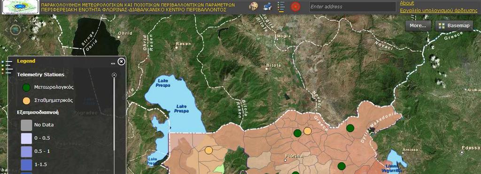Minimize the Legend panel
Viewport: 481px width, 174px height.
coord(113,63)
